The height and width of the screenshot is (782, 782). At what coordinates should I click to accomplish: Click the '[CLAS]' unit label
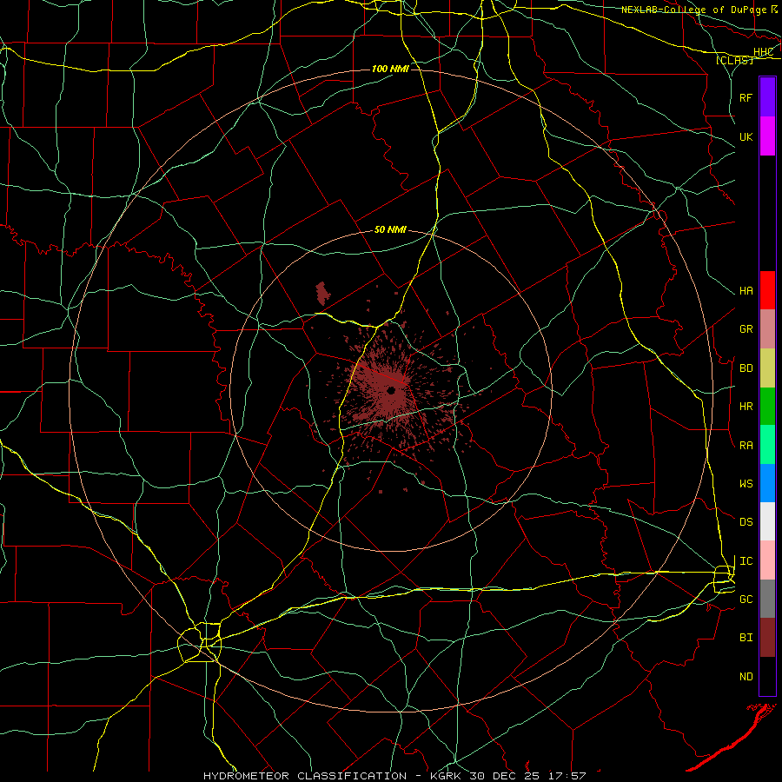(x=734, y=60)
